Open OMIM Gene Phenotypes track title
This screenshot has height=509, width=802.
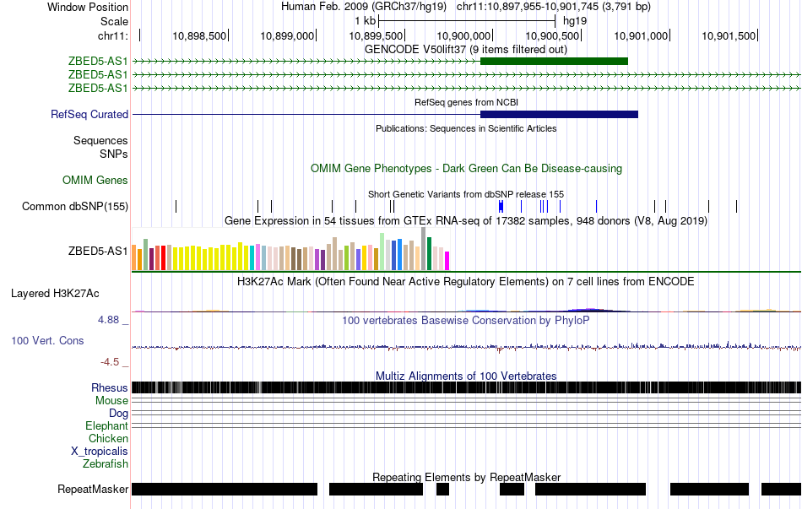[466, 168]
